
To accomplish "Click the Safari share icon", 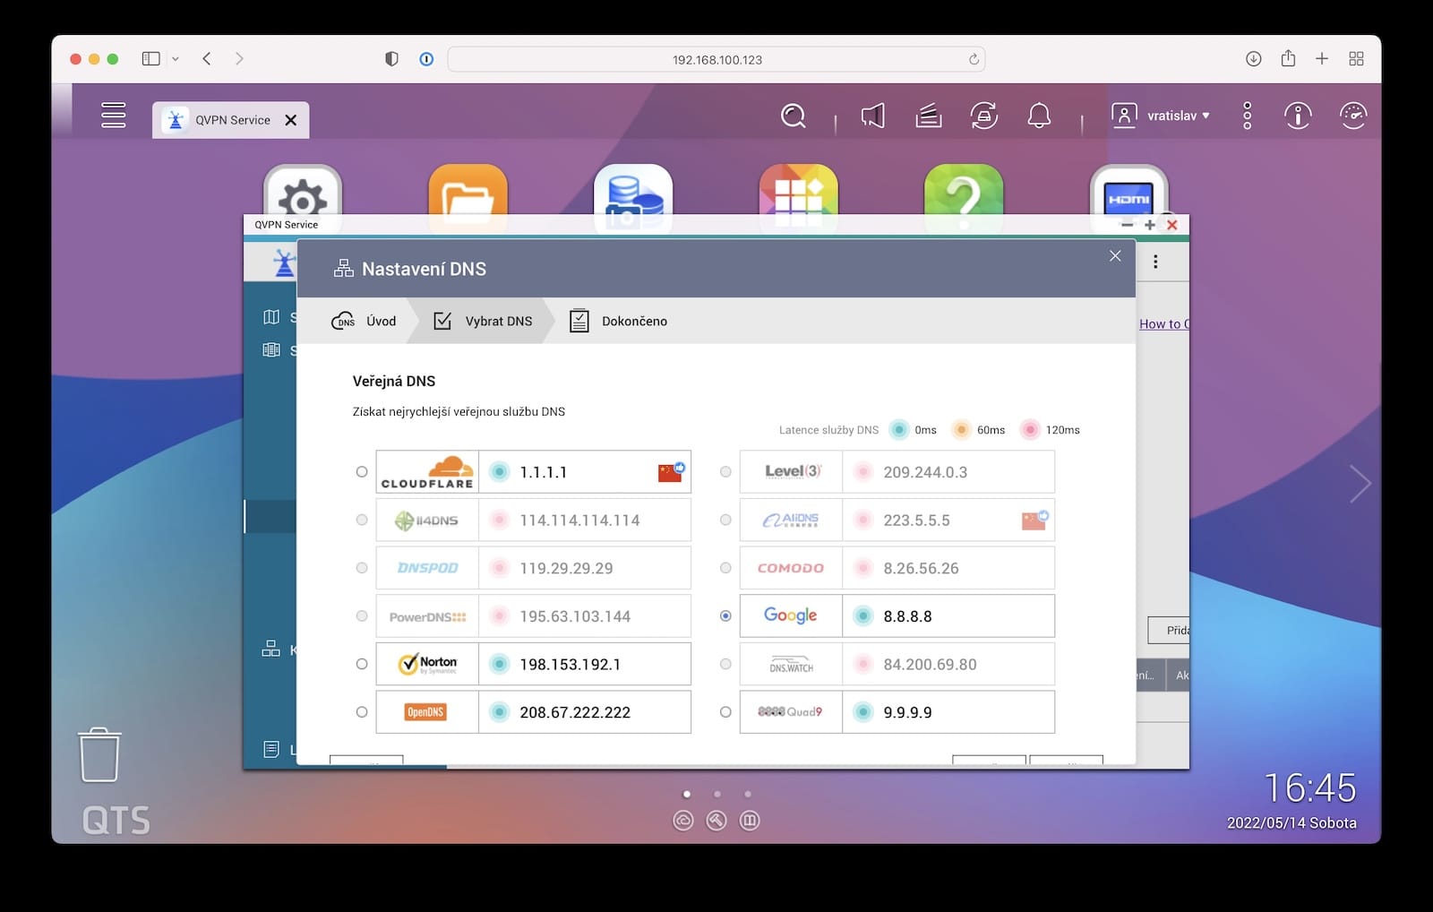I will coord(1288,58).
